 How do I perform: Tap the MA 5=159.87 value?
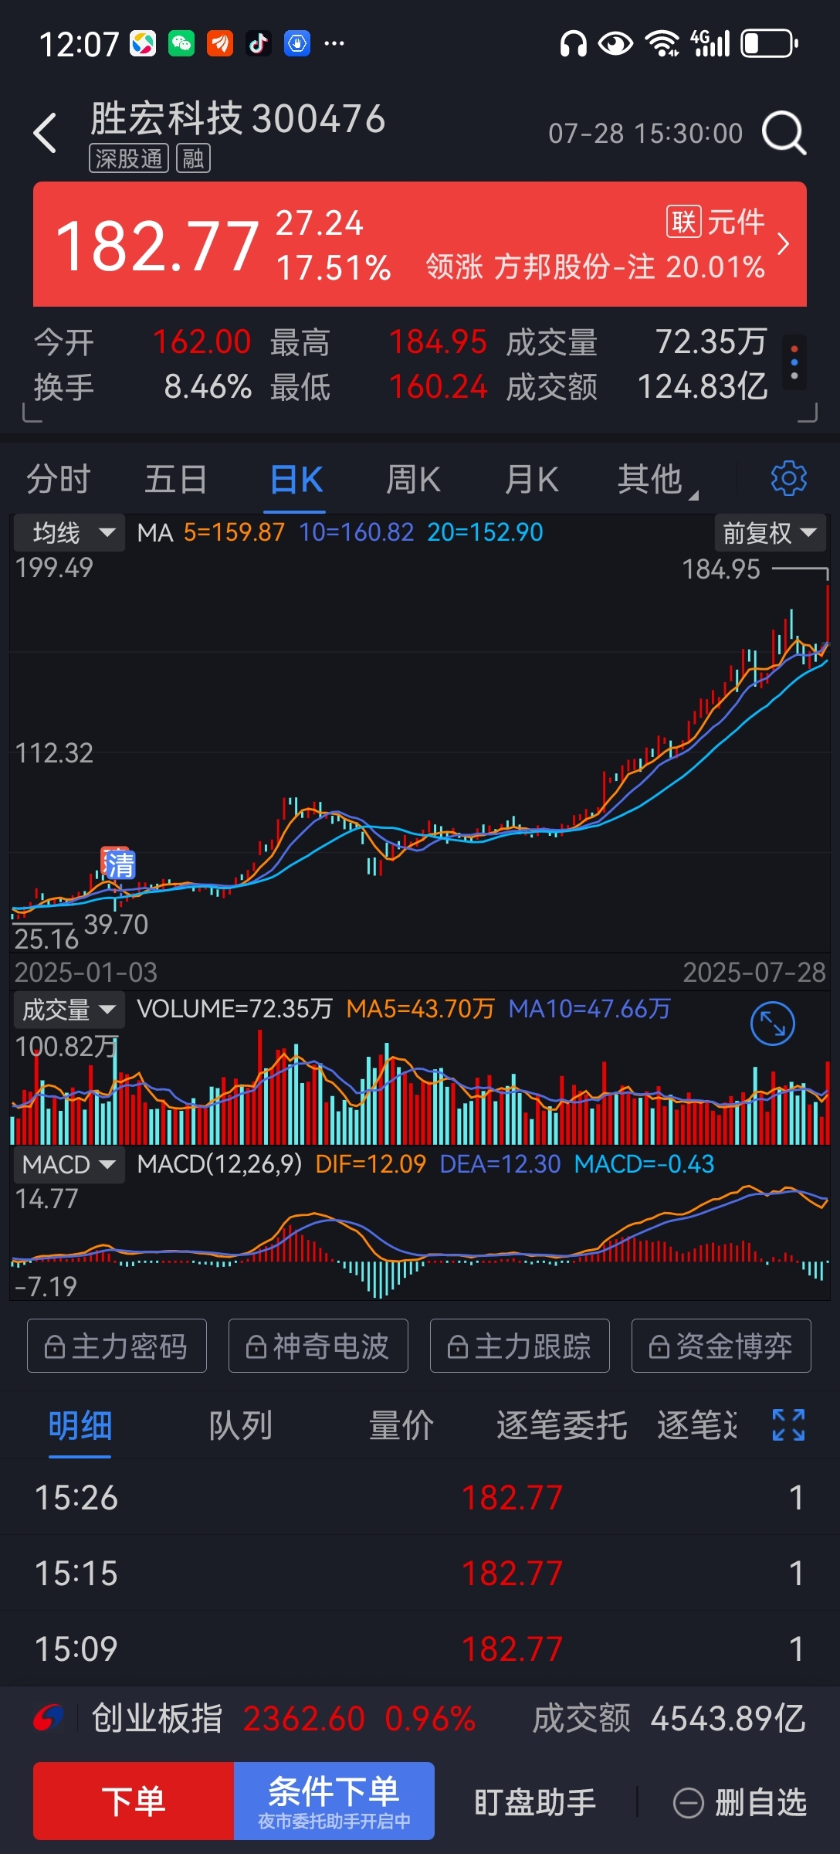[x=234, y=532]
